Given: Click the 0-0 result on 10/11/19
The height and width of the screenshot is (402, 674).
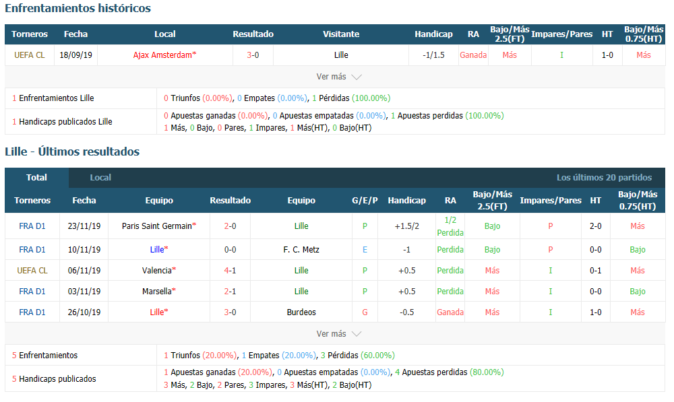Looking at the screenshot, I should coord(230,250).
